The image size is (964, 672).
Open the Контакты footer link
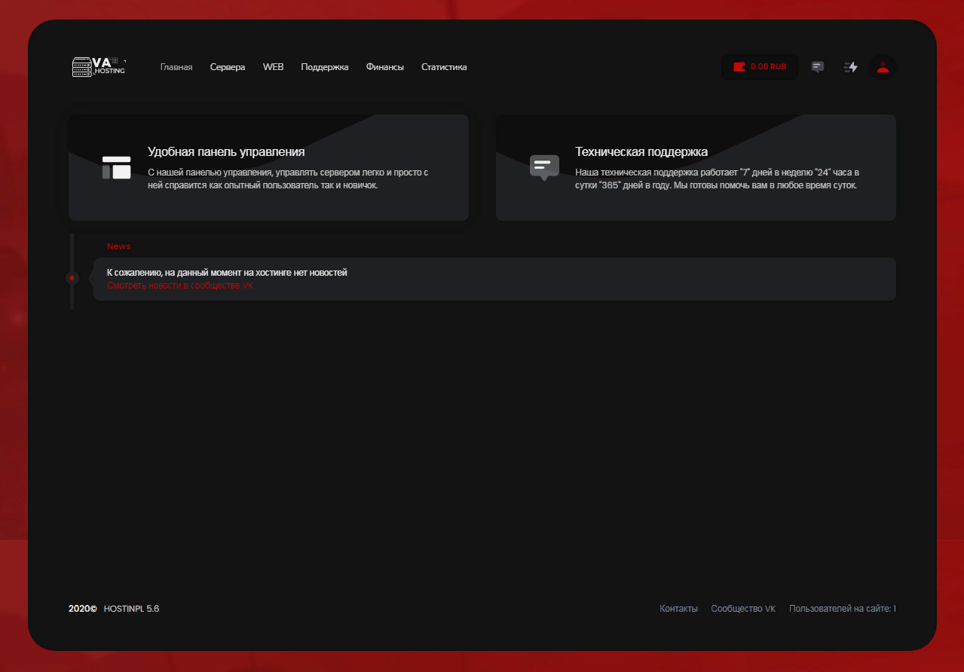(678, 609)
